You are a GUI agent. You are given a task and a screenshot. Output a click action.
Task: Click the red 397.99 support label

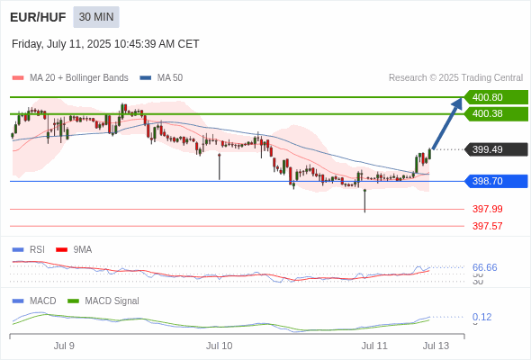pos(487,209)
